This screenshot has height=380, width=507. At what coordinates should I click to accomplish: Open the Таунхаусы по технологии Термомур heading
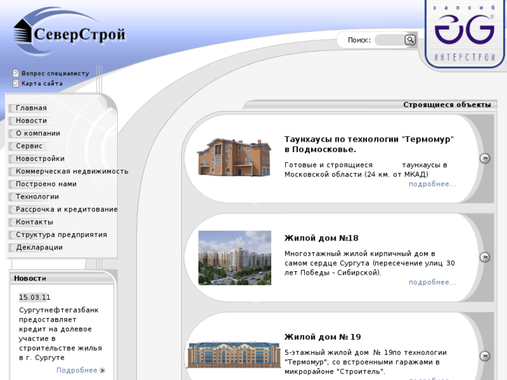click(369, 144)
